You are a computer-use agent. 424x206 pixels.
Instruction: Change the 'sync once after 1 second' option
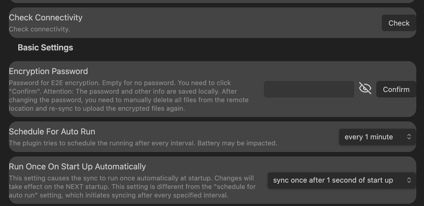341,180
